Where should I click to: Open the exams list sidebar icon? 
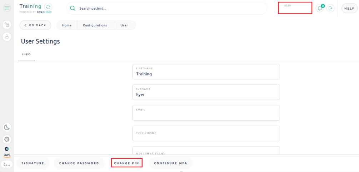(7, 25)
